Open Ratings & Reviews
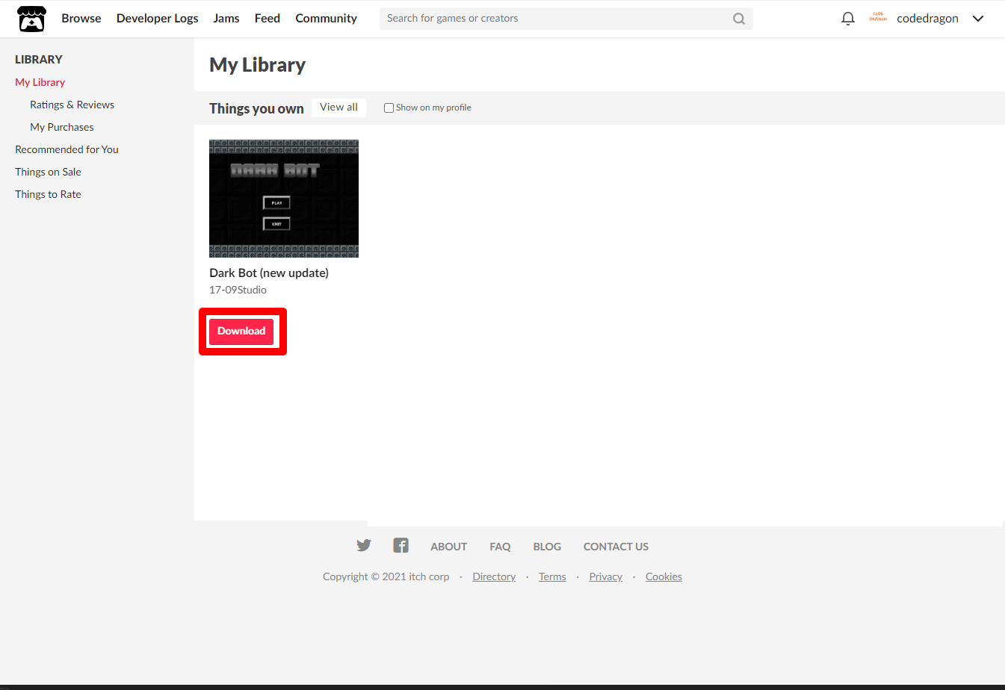Viewport: 1005px width, 690px height. [x=72, y=105]
